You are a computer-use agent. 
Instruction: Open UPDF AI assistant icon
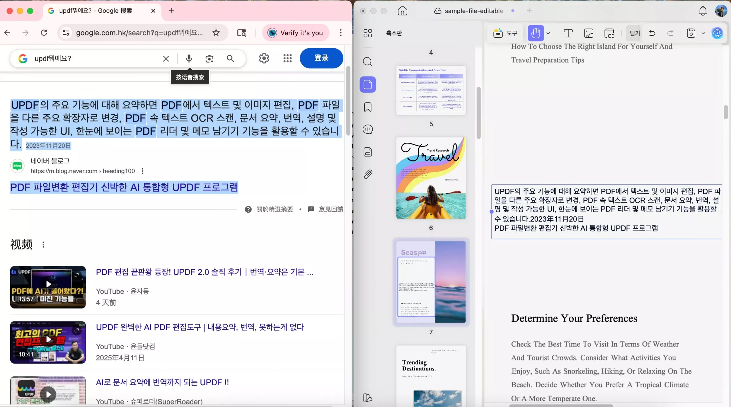click(717, 33)
